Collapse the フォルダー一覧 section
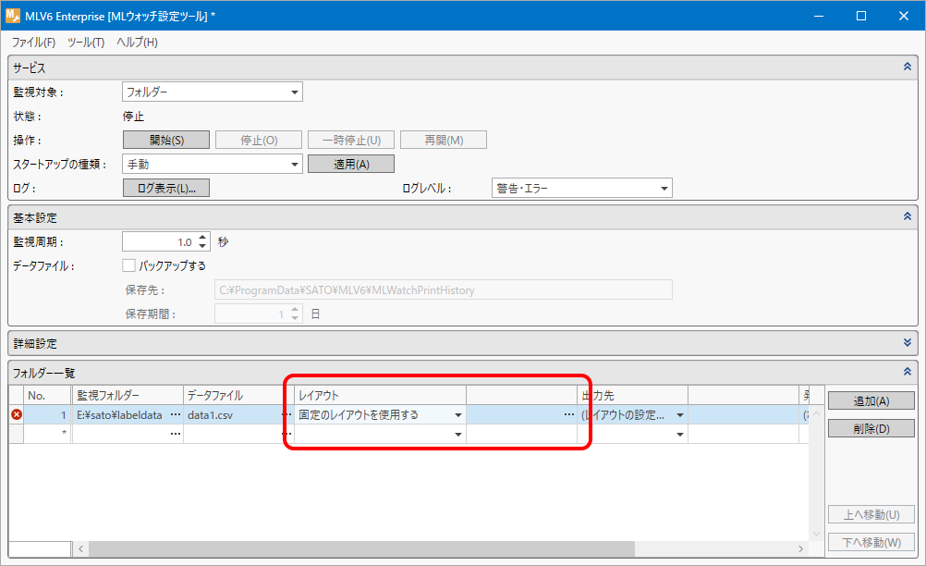926x566 pixels. [x=908, y=372]
